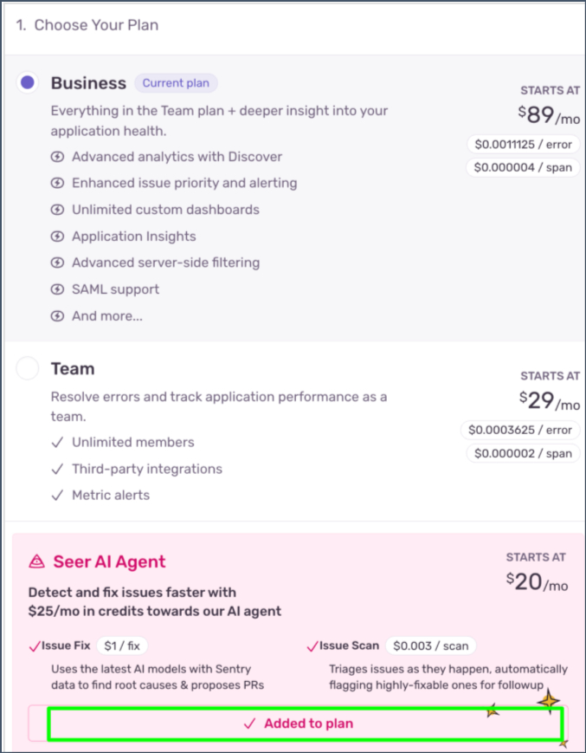
Task: Click the lightning icon beside Advanced analytics
Action: [x=57, y=157]
